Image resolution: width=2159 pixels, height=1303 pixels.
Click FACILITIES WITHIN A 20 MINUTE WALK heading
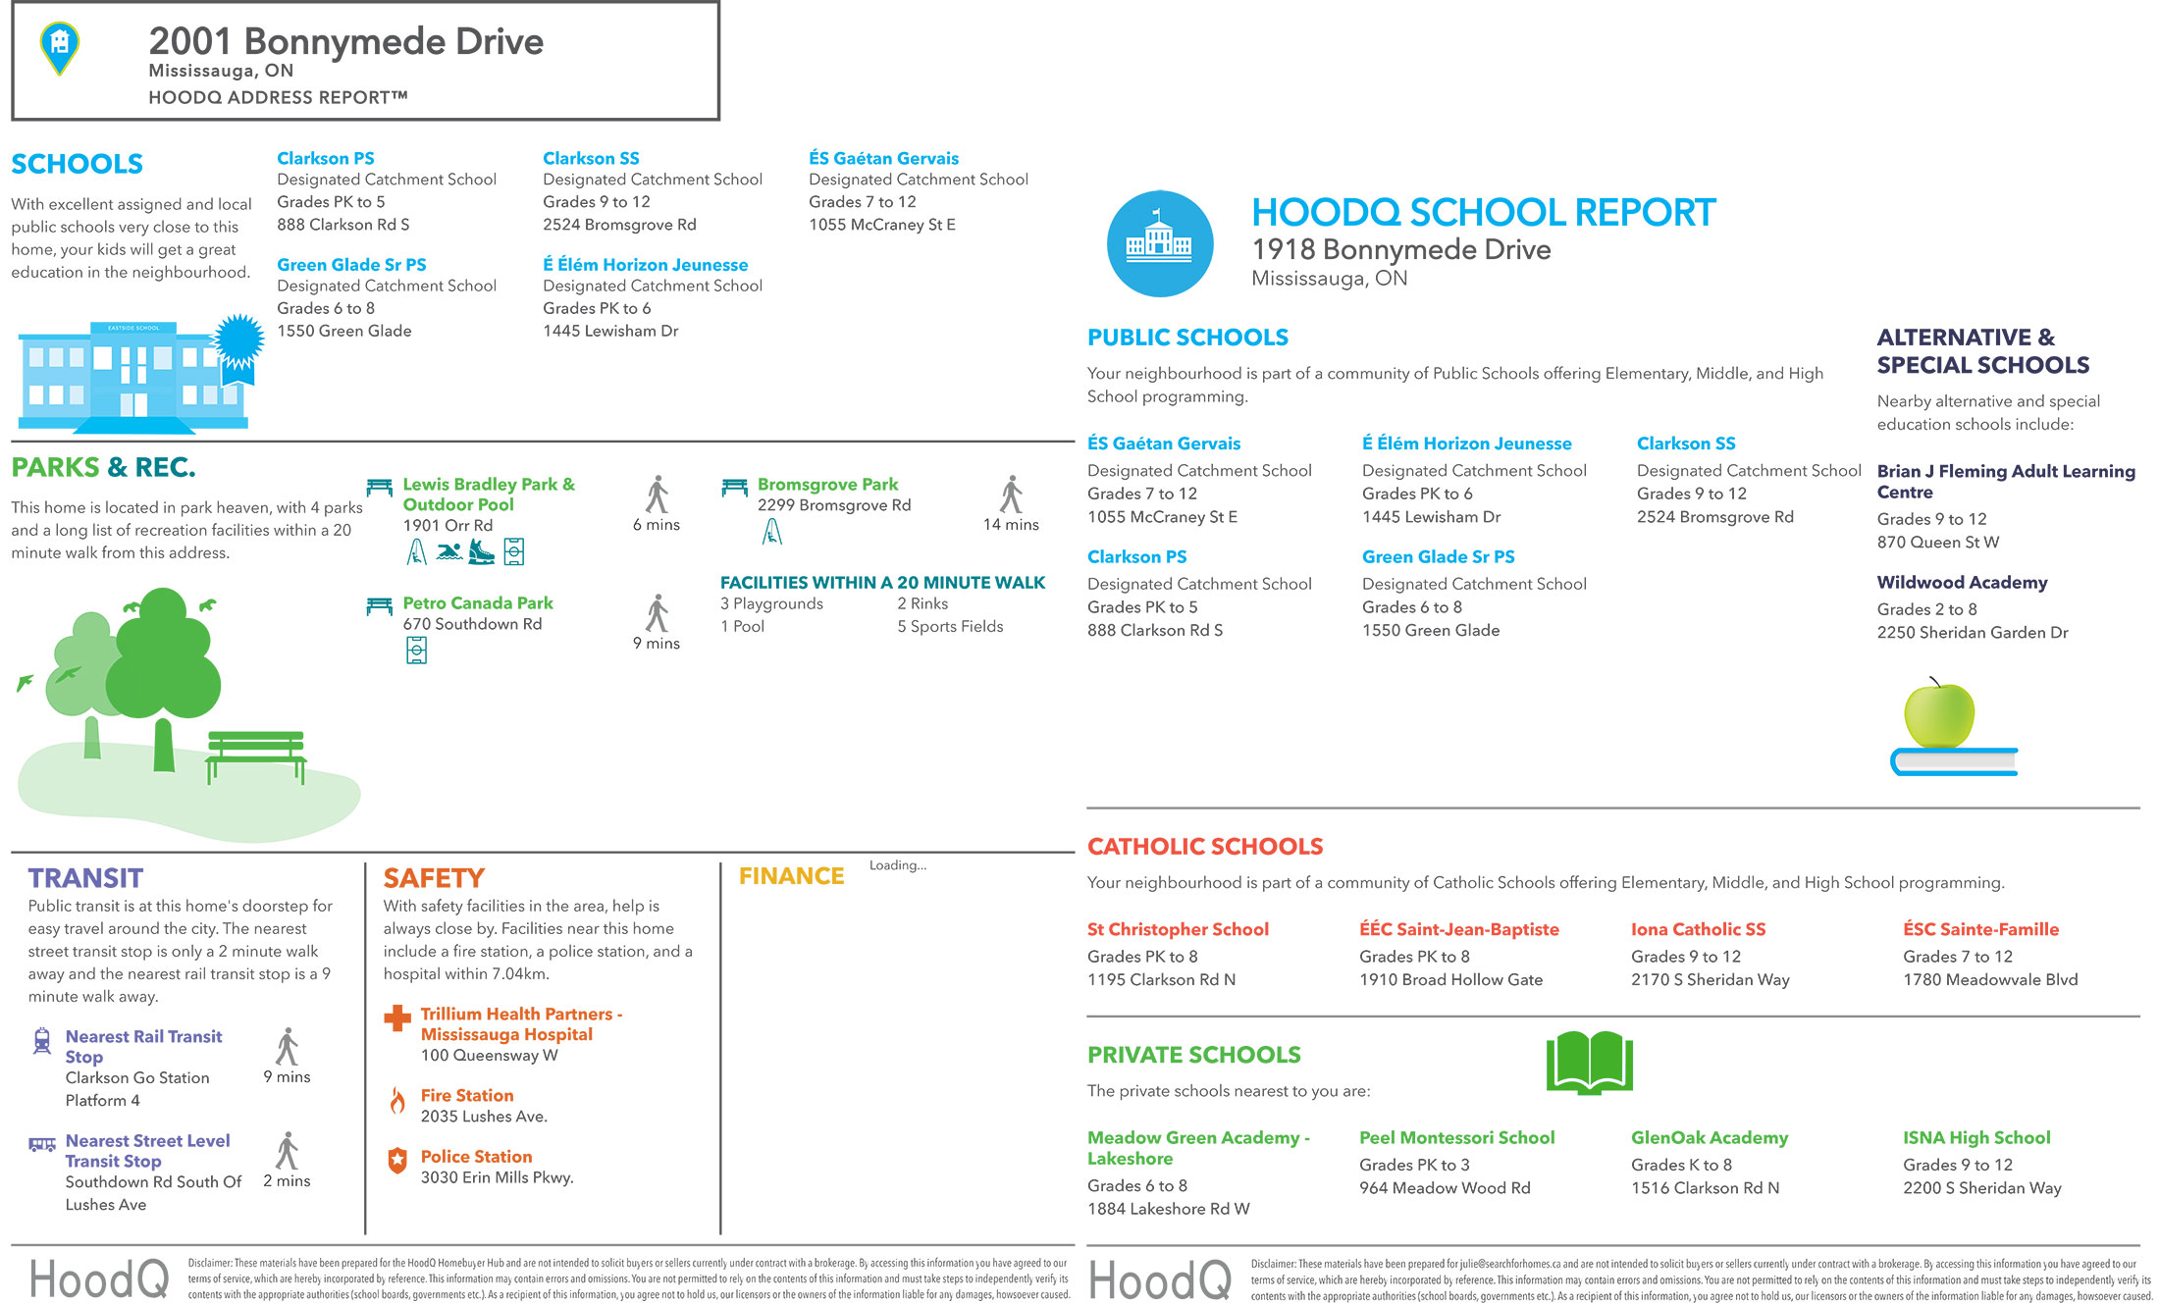[883, 583]
